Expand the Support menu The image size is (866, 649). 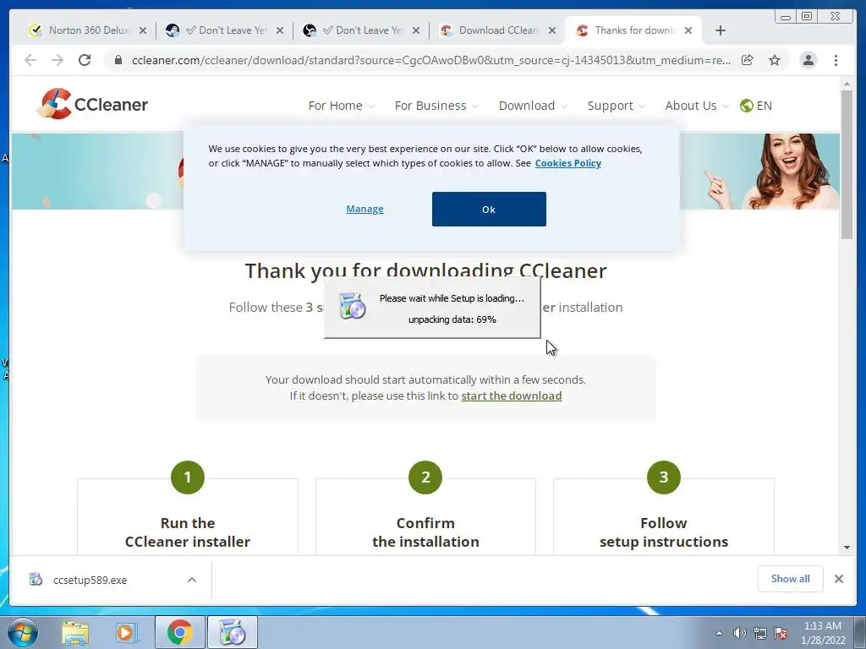click(x=616, y=106)
